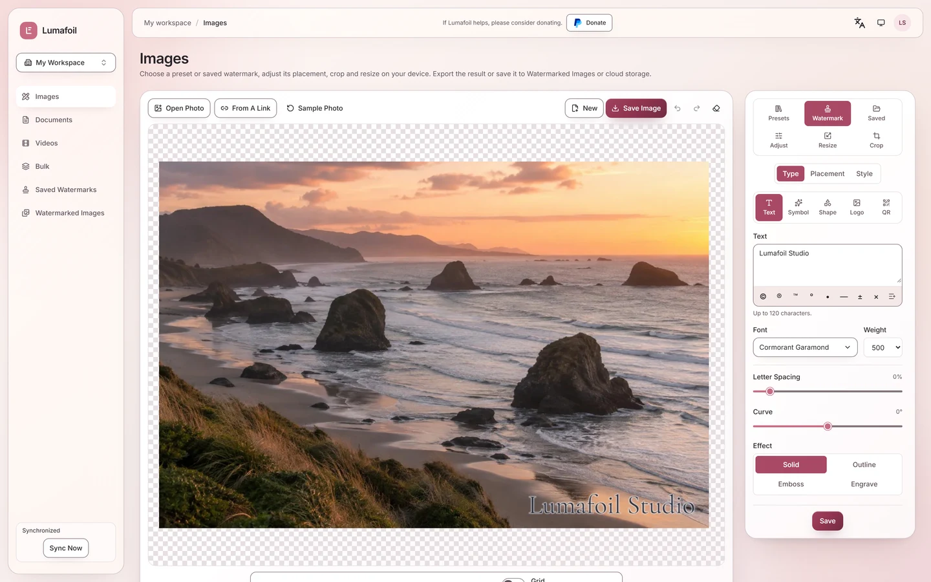Insert the plus-minus symbol
This screenshot has height=582, width=931.
860,297
